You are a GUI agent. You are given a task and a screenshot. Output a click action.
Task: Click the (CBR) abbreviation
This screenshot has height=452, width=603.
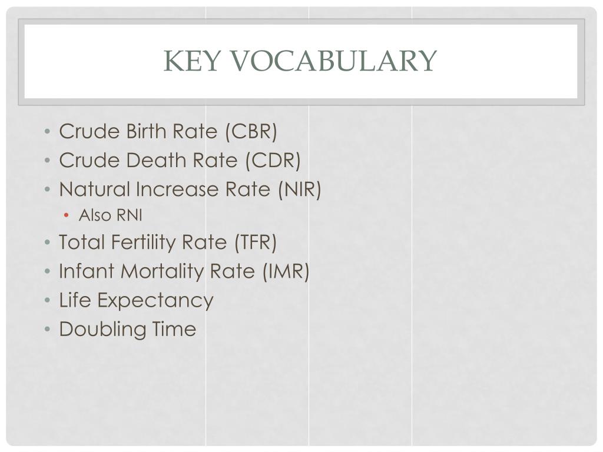[x=251, y=132]
